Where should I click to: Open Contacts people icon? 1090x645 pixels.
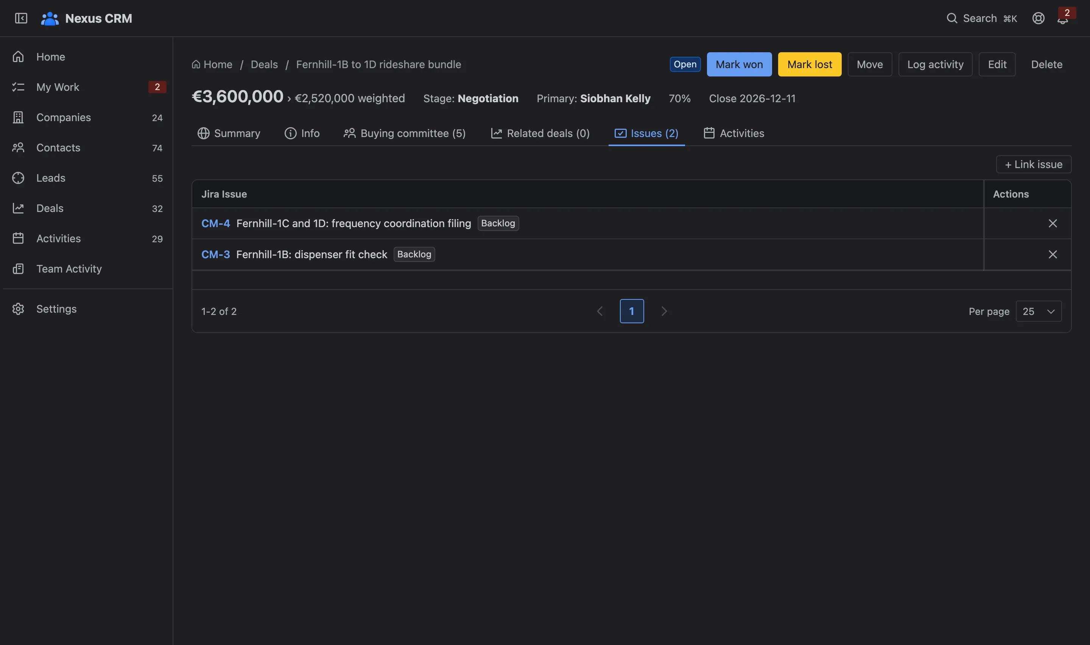coord(18,148)
